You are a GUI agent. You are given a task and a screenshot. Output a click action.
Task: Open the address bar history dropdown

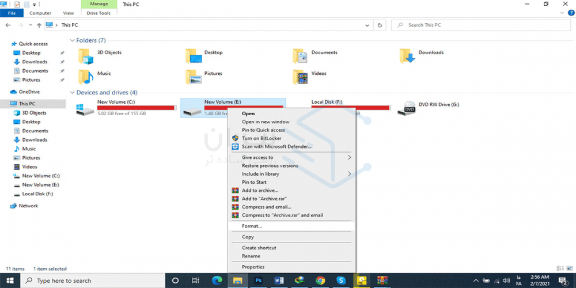[368, 25]
